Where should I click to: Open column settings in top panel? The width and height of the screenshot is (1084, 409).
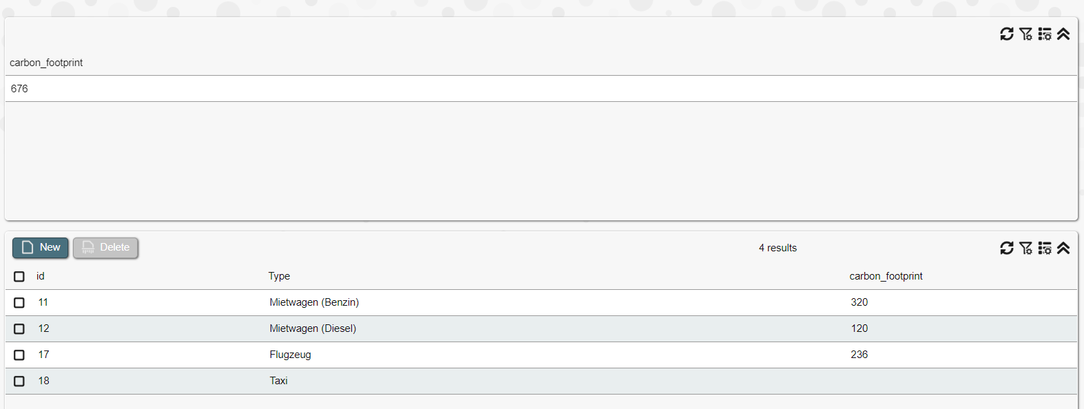point(1045,34)
